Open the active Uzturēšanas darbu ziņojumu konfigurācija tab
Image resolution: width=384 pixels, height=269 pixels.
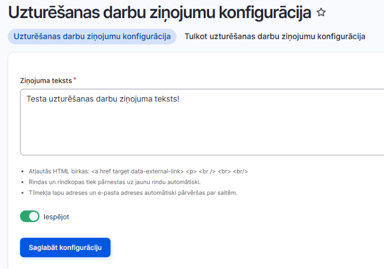[92, 37]
